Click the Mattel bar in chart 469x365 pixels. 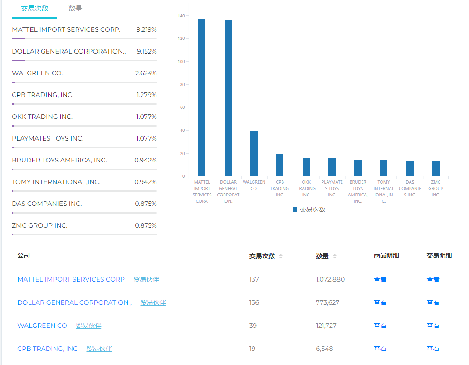(202, 97)
